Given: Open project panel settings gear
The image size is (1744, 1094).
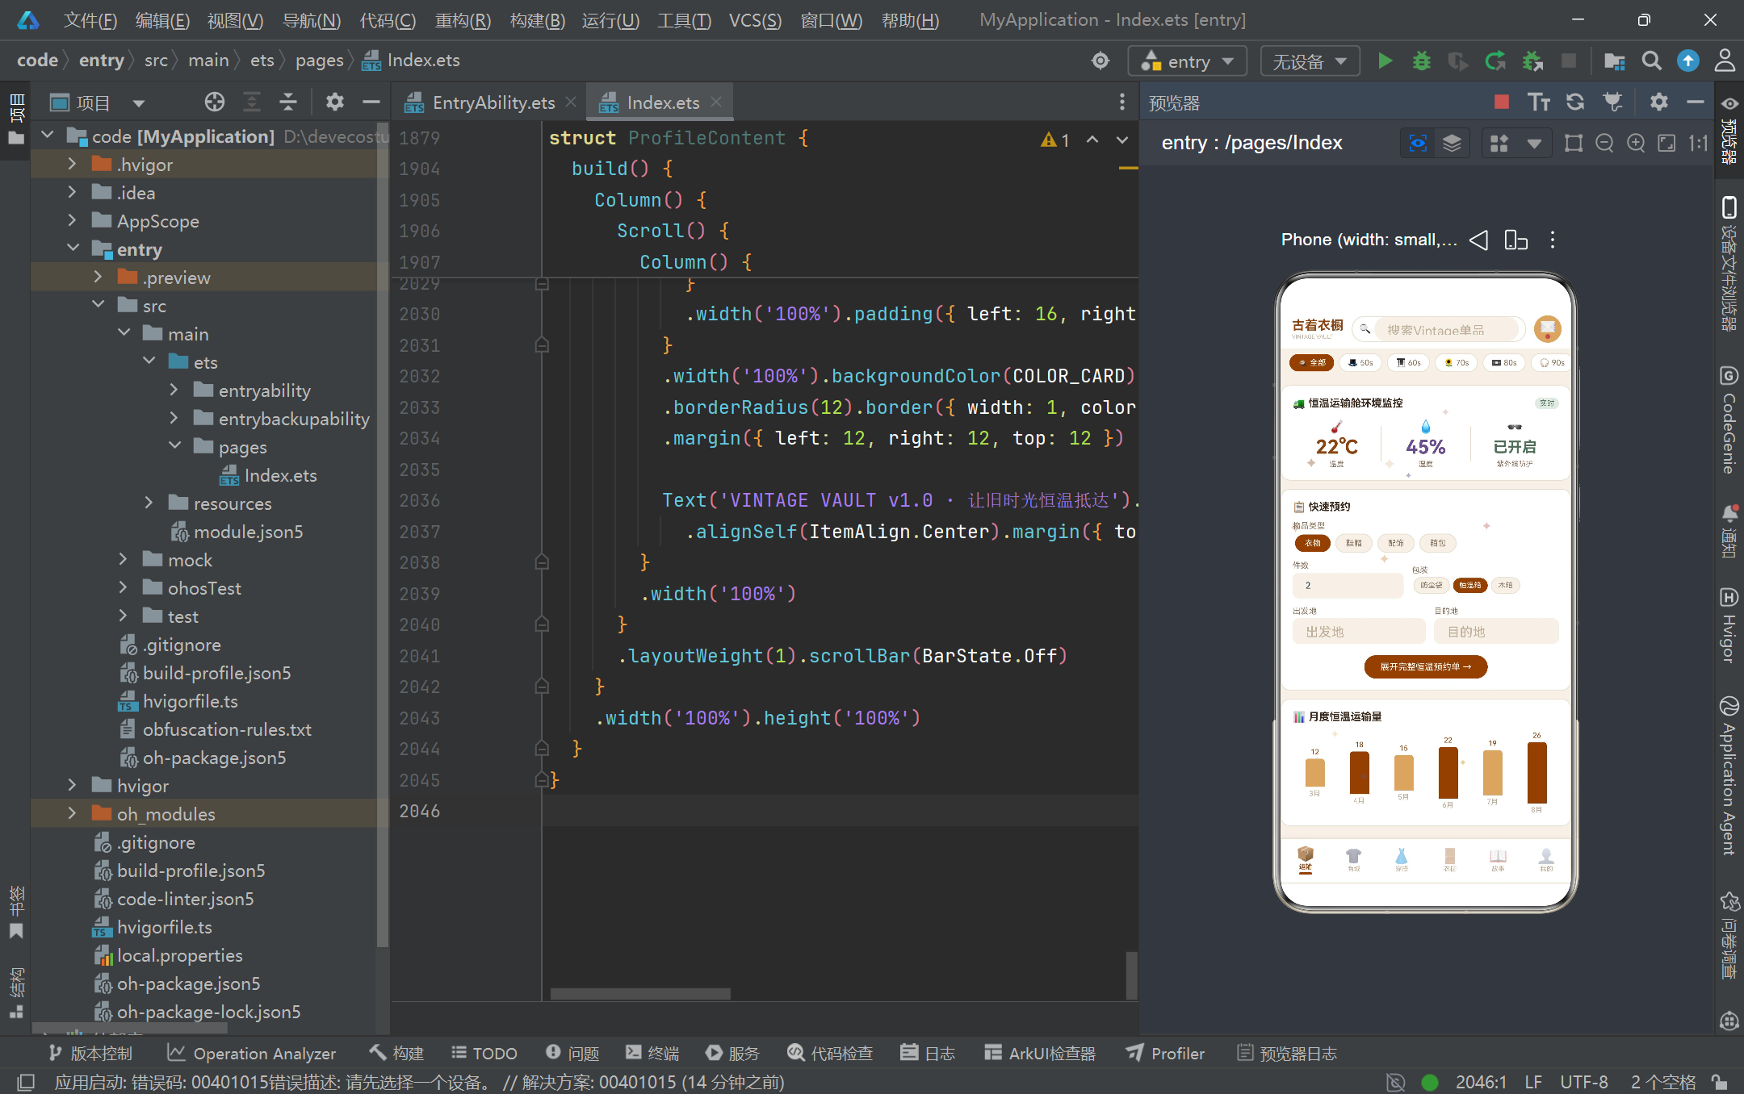Looking at the screenshot, I should coord(334,102).
